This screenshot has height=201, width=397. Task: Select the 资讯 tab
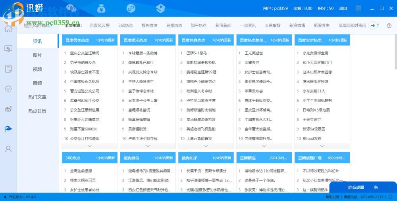[37, 41]
